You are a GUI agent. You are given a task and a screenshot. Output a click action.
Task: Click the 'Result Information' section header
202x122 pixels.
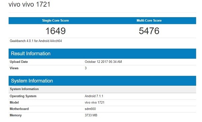[x=102, y=54]
